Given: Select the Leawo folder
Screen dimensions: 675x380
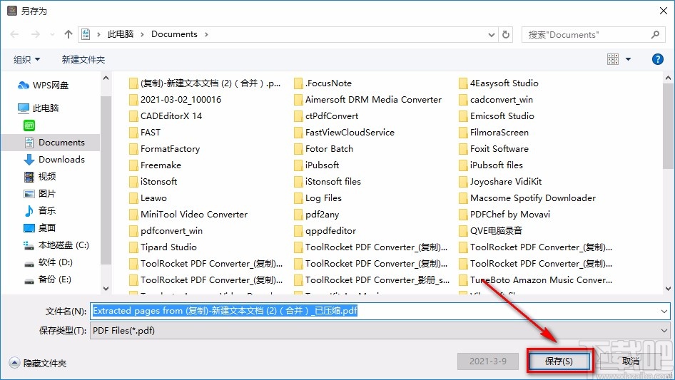Looking at the screenshot, I should 148,198.
